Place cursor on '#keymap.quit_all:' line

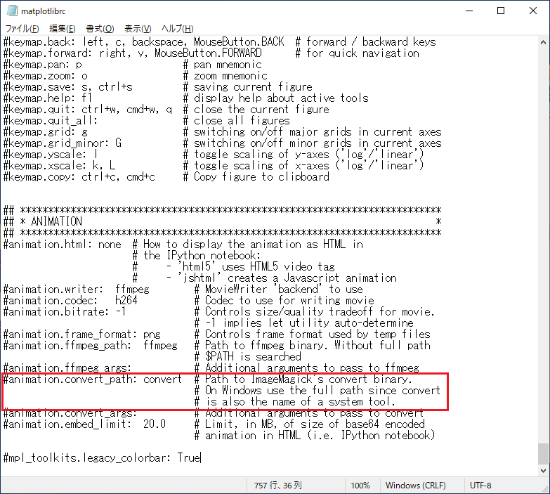tap(147, 120)
